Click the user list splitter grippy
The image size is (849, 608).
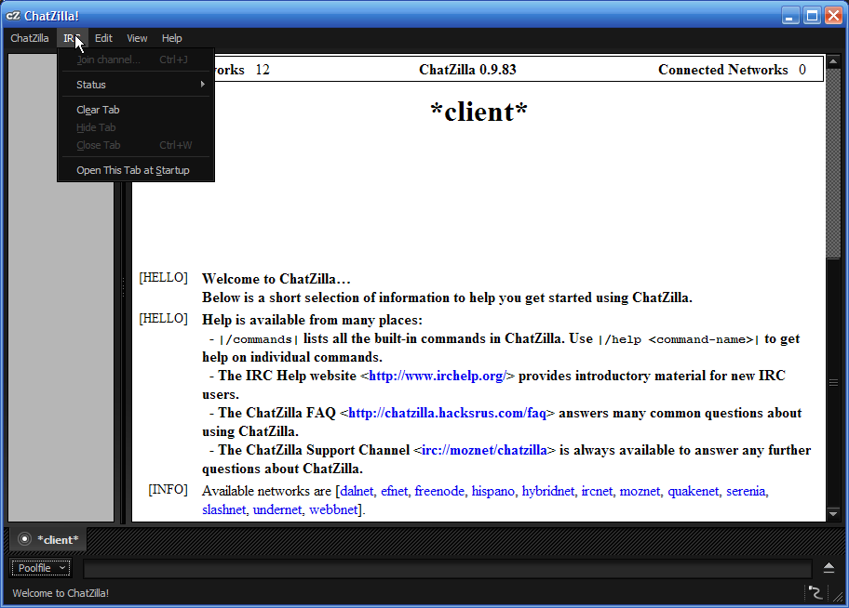[x=123, y=286]
